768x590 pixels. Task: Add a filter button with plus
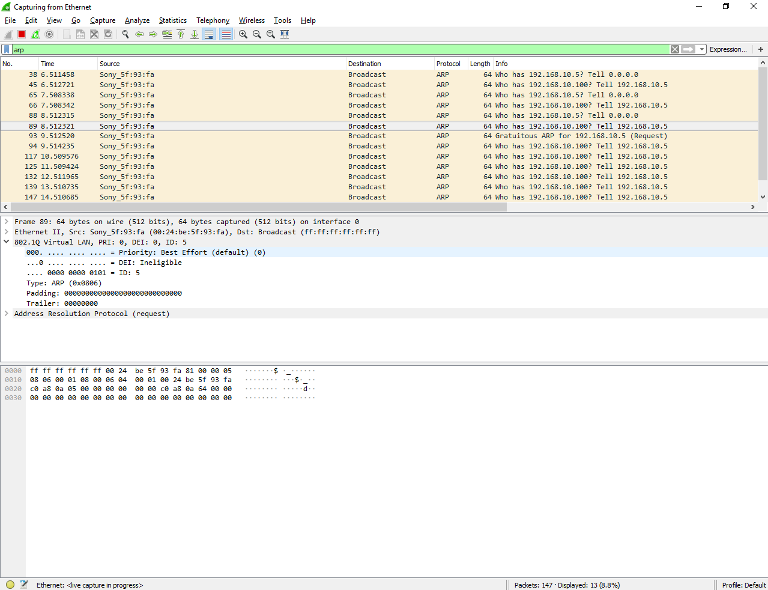[x=761, y=49]
